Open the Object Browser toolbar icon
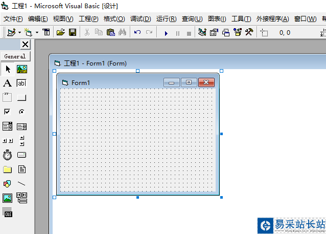The height and width of the screenshot is (234, 326). point(238,32)
